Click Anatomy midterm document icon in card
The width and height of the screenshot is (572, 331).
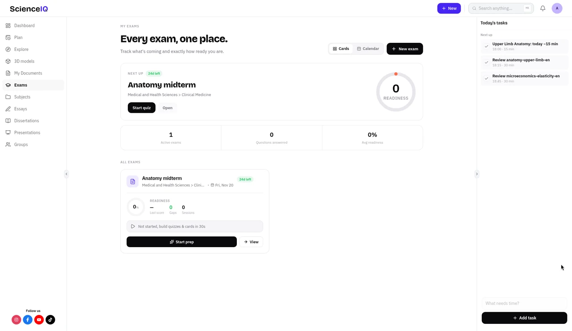[x=133, y=182]
